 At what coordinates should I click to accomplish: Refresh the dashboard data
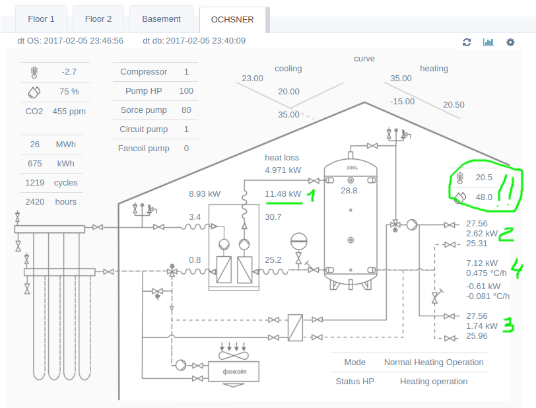pos(467,42)
